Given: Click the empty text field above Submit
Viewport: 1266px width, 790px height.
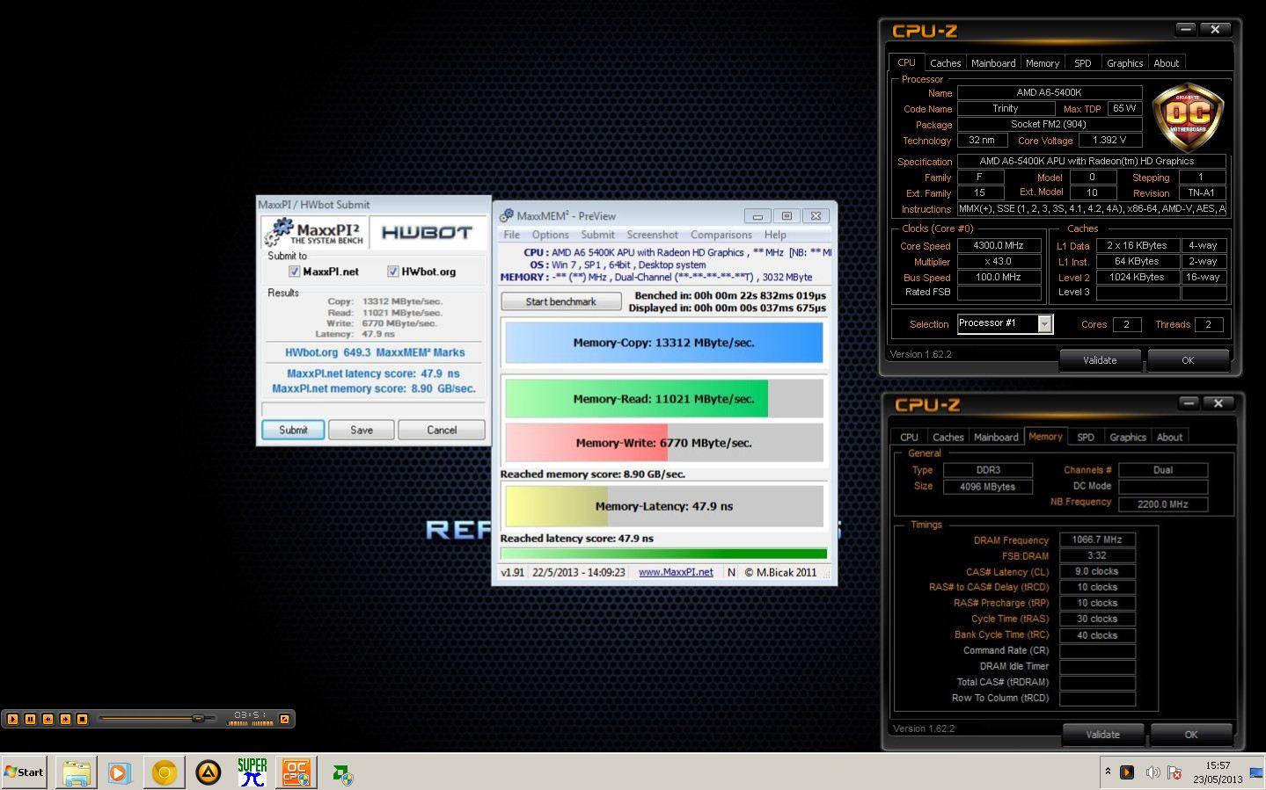Looking at the screenshot, I should (x=373, y=409).
